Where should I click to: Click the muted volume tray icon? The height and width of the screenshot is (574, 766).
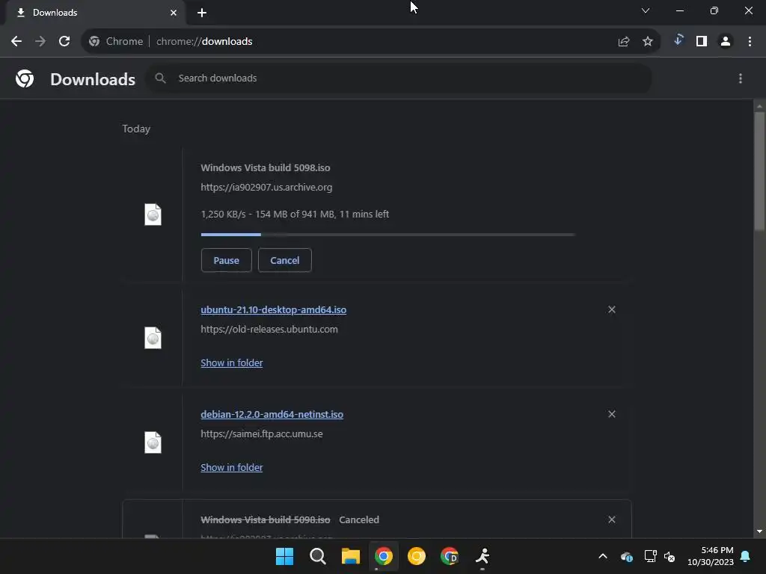point(670,556)
